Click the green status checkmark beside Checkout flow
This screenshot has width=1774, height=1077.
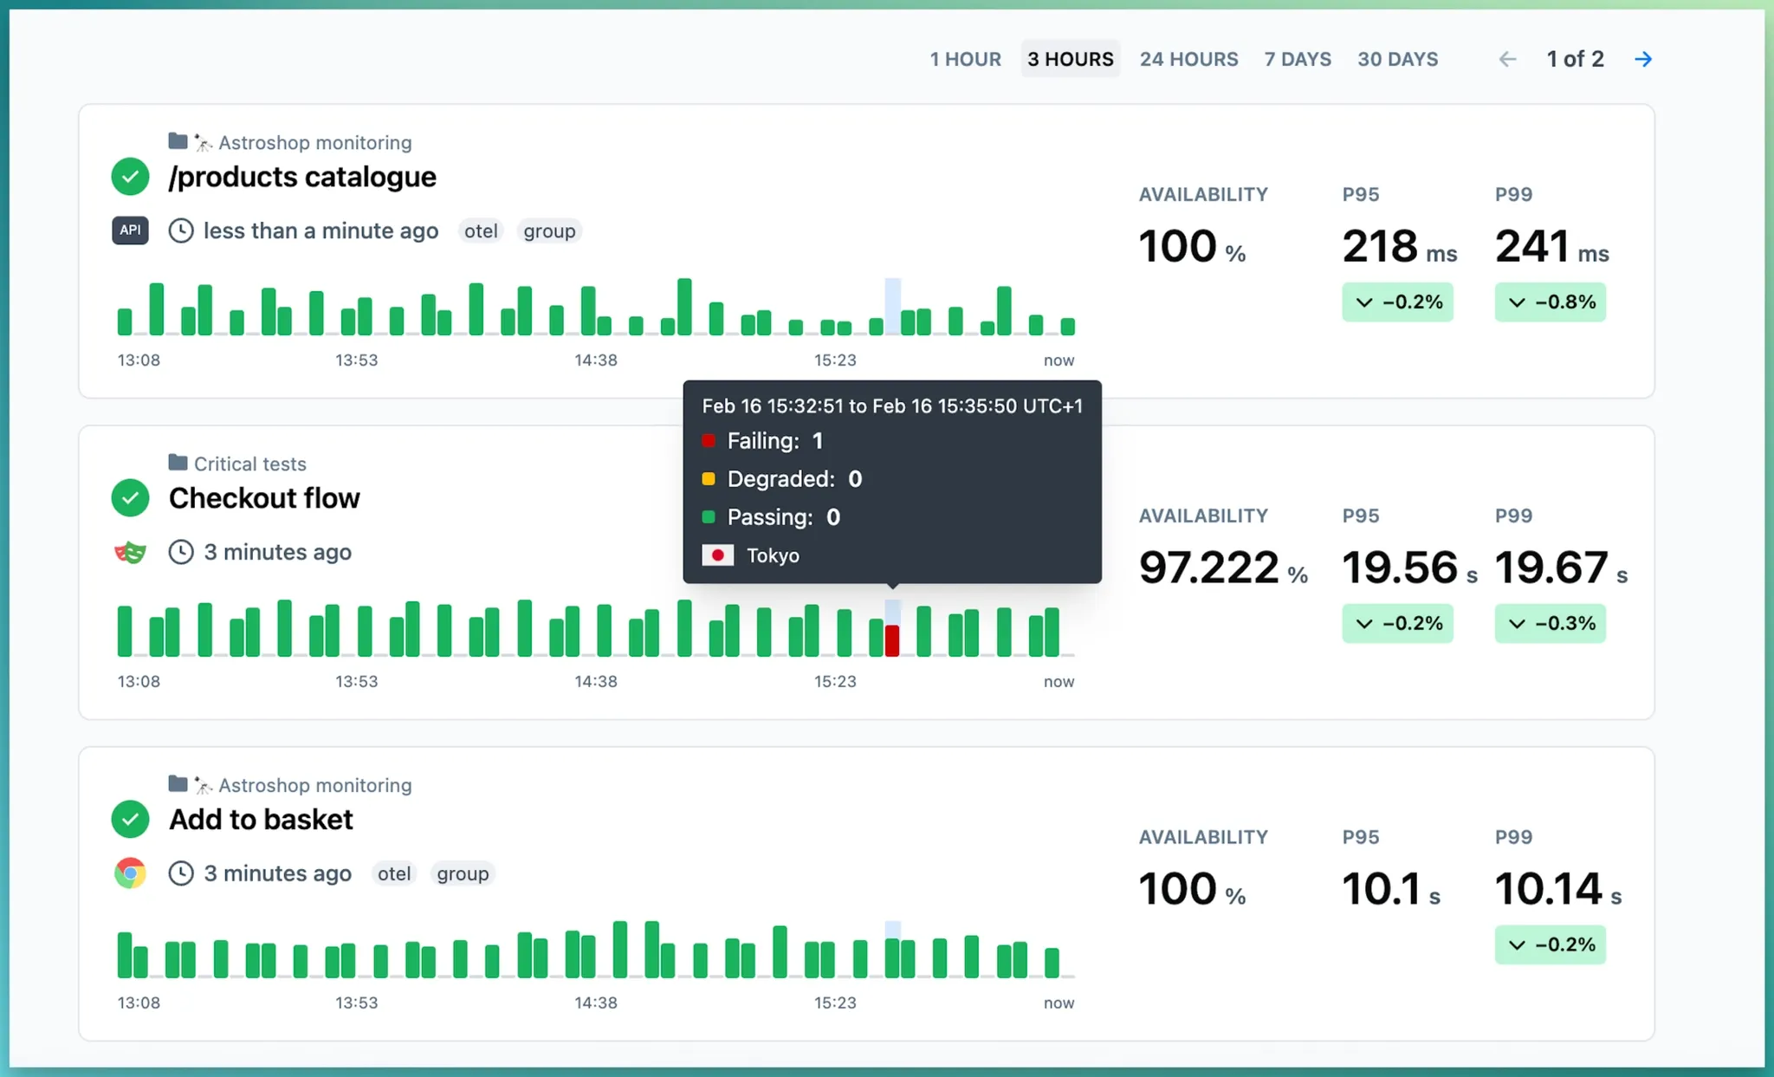pos(130,498)
